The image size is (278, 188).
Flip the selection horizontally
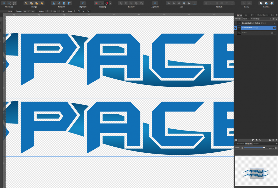coord(54,3)
